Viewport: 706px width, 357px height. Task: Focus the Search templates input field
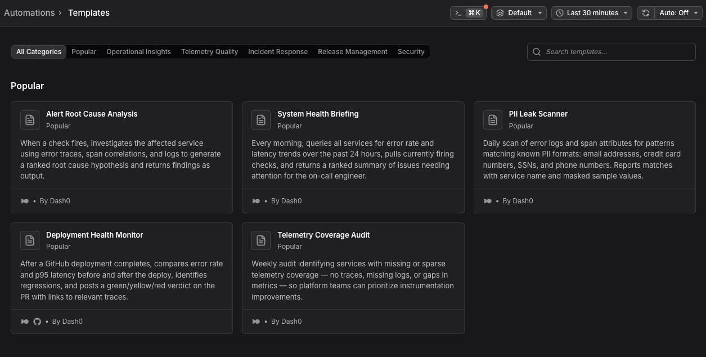coord(611,52)
